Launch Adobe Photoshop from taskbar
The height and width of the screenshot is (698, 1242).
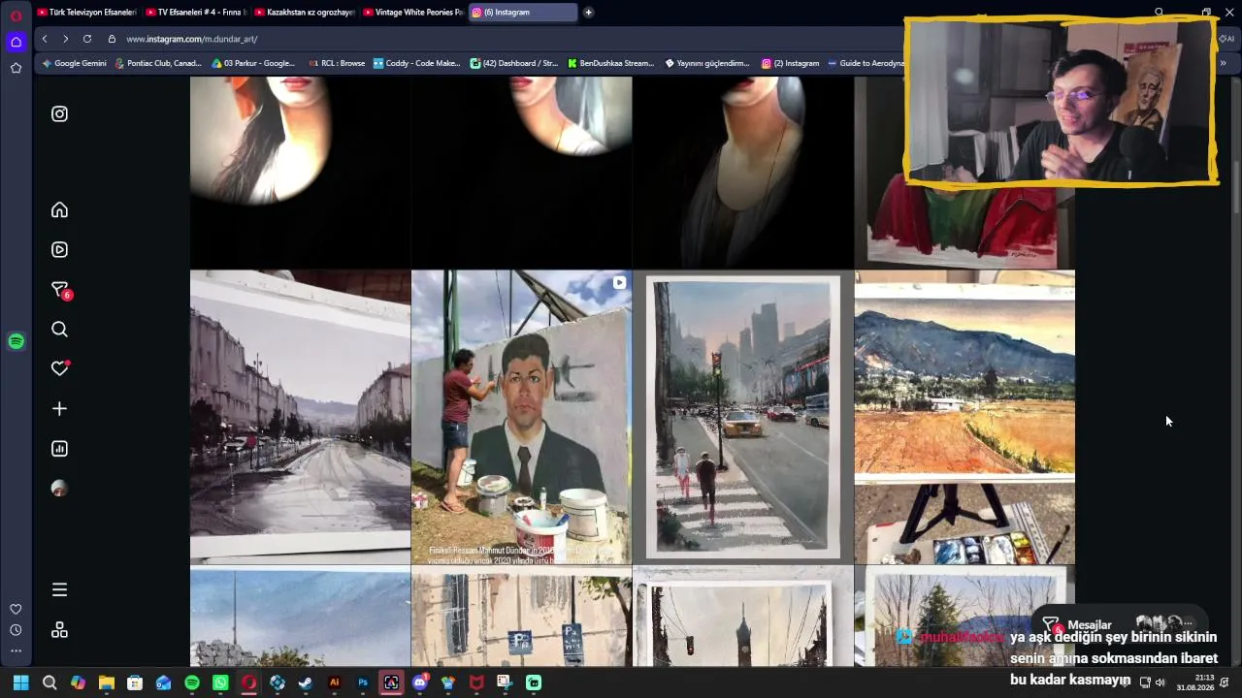(x=363, y=682)
